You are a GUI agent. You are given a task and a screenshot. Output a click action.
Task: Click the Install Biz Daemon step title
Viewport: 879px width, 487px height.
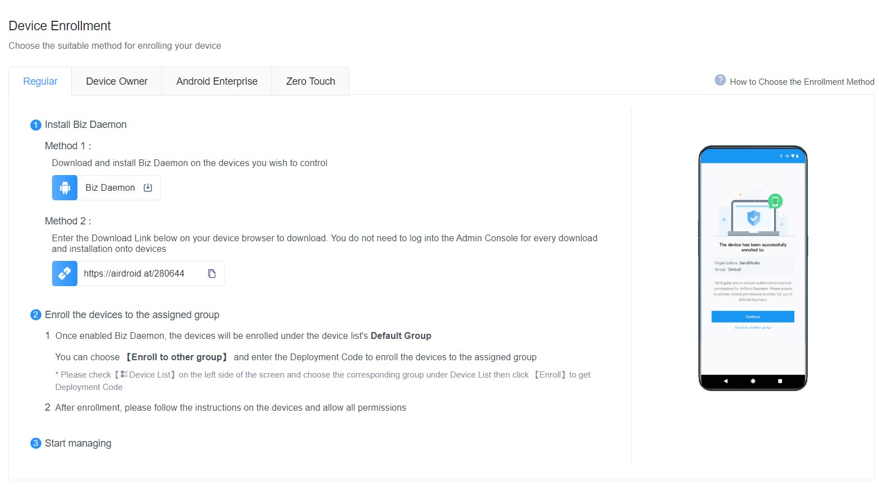coord(86,125)
